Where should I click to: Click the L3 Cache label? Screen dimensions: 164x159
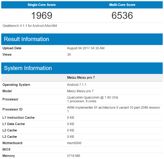pyautogui.click(x=10, y=137)
